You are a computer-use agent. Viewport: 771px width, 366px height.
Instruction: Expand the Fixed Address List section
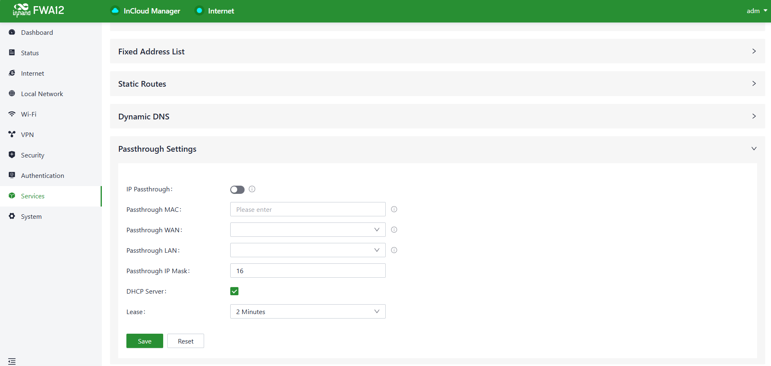tap(437, 52)
